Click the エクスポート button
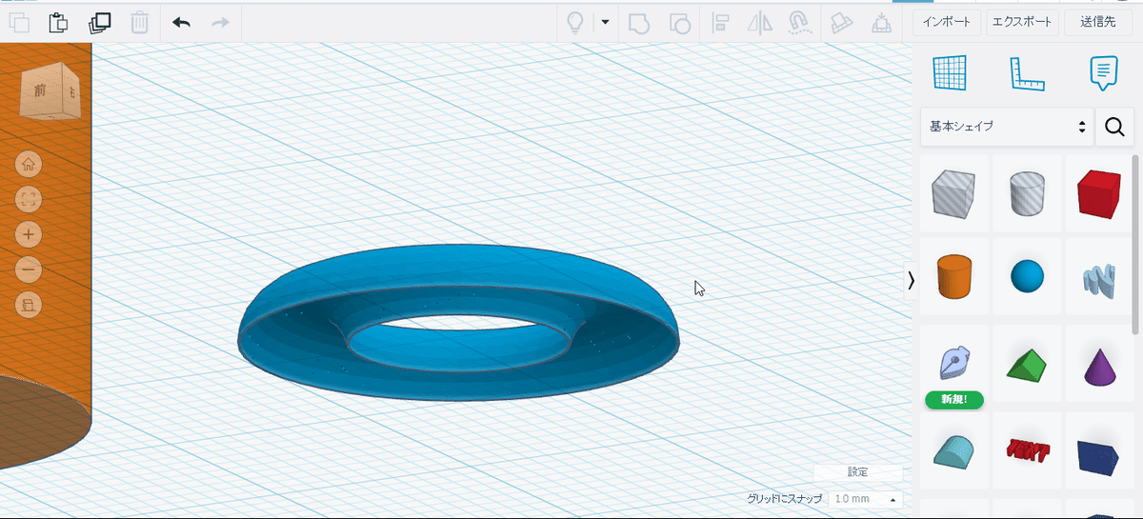The image size is (1143, 519). click(x=1022, y=22)
